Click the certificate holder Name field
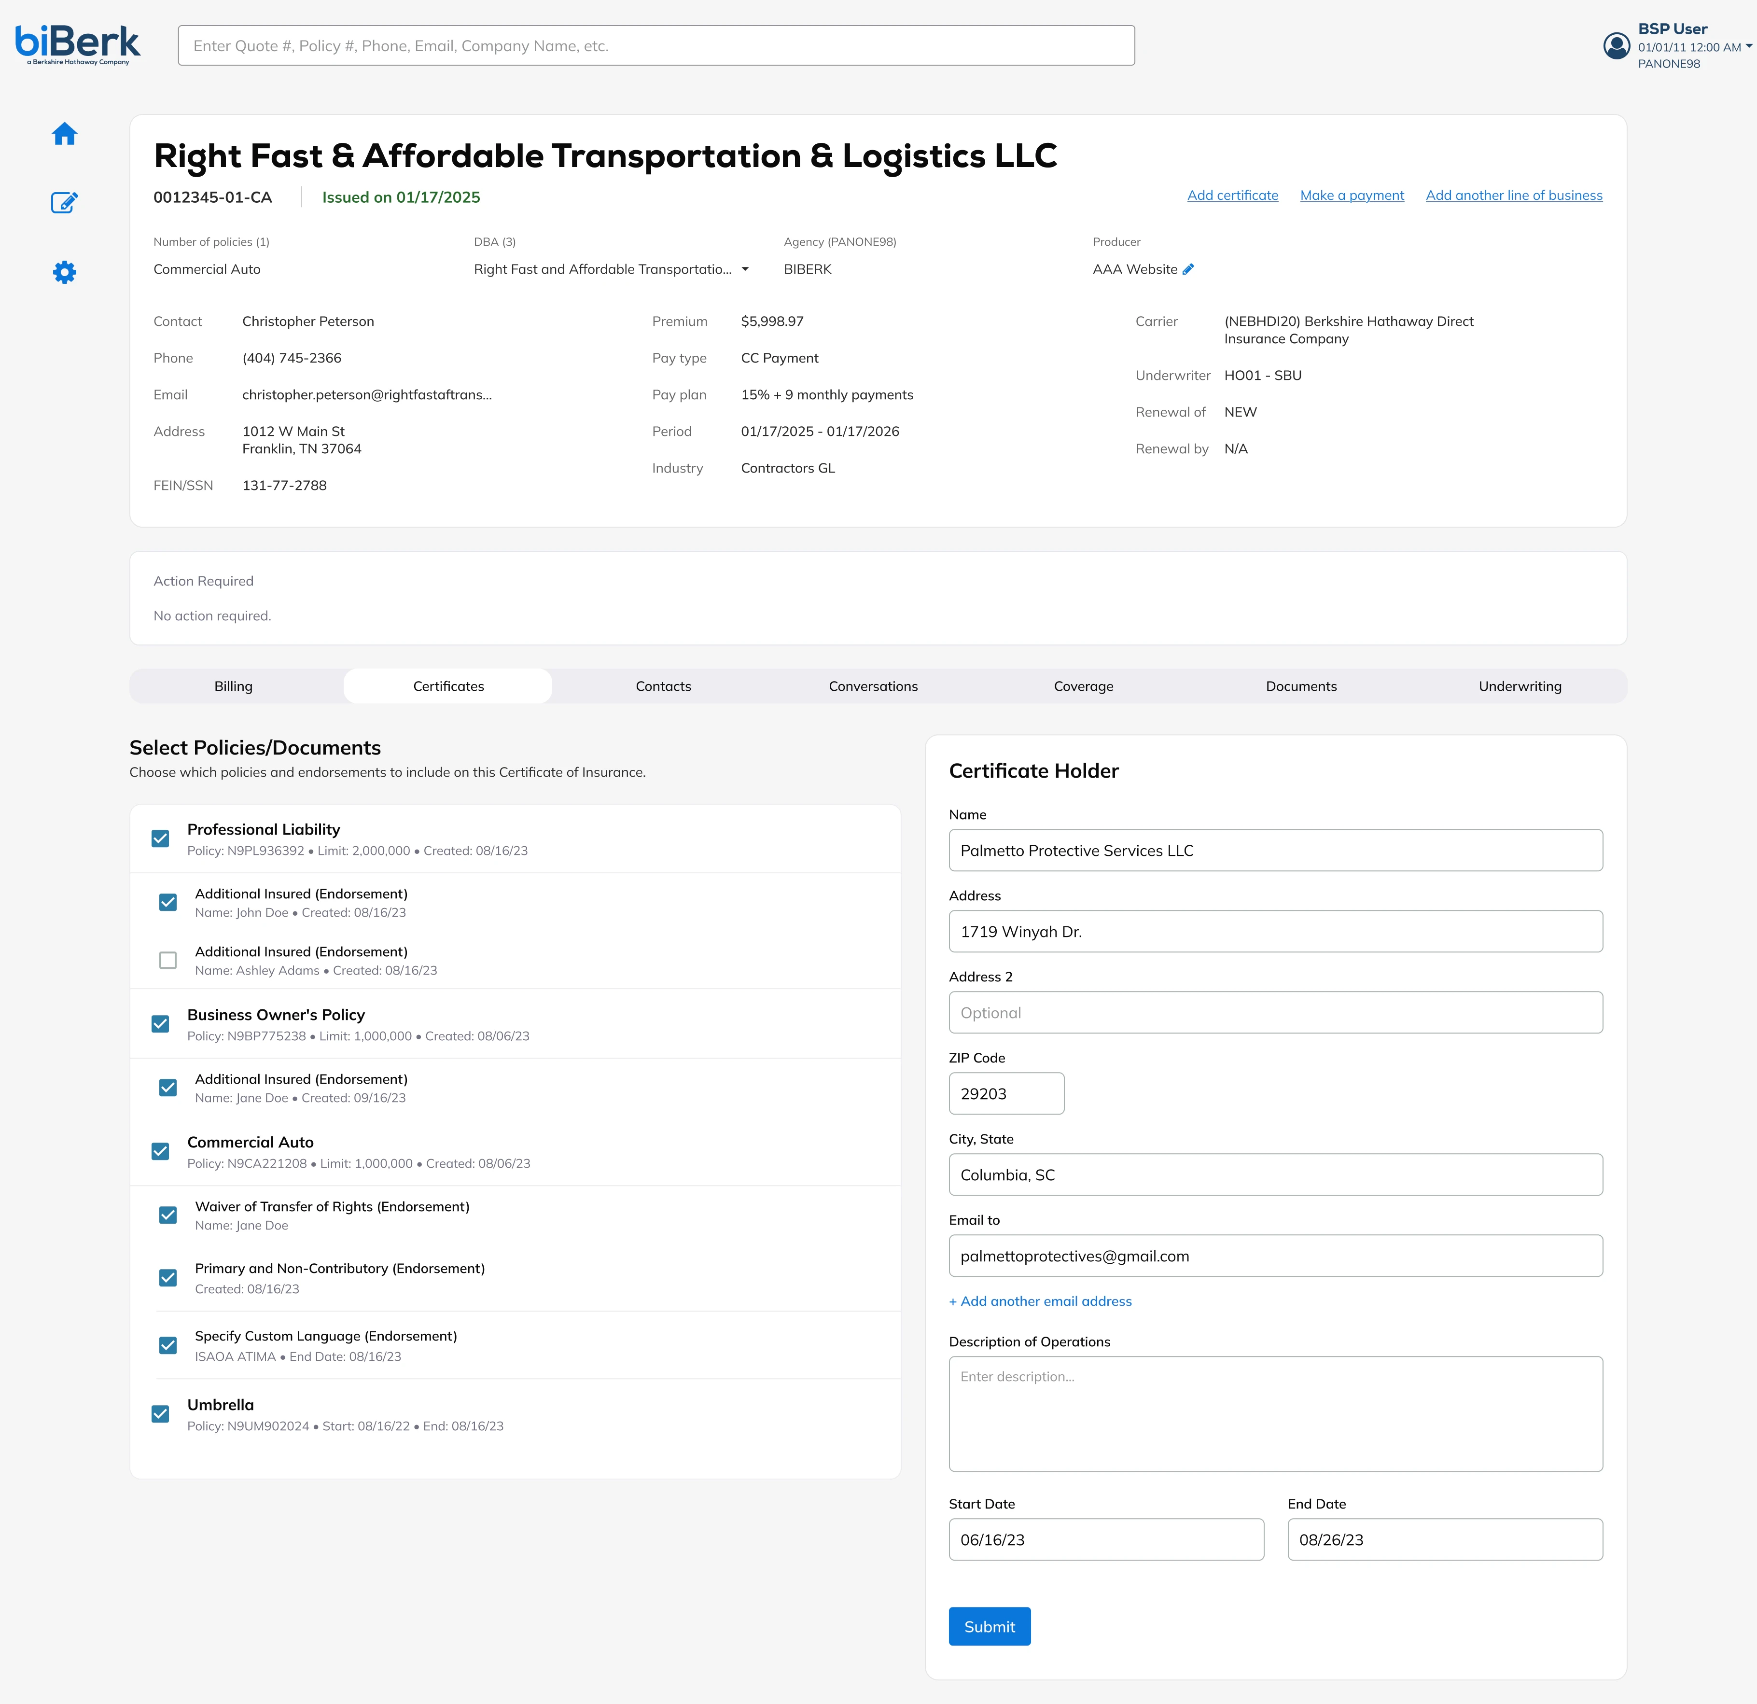This screenshot has width=1757, height=1704. coord(1276,851)
